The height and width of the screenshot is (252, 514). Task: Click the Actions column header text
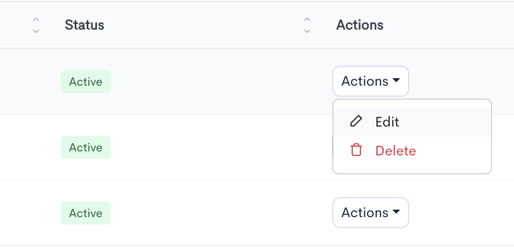click(x=360, y=25)
